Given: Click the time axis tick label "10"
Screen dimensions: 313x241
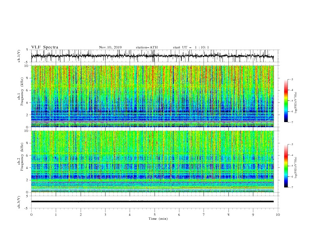Looking at the screenshot, I should click(x=278, y=215).
